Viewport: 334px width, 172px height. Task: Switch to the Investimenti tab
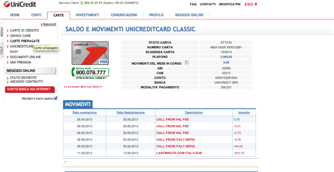click(x=87, y=15)
